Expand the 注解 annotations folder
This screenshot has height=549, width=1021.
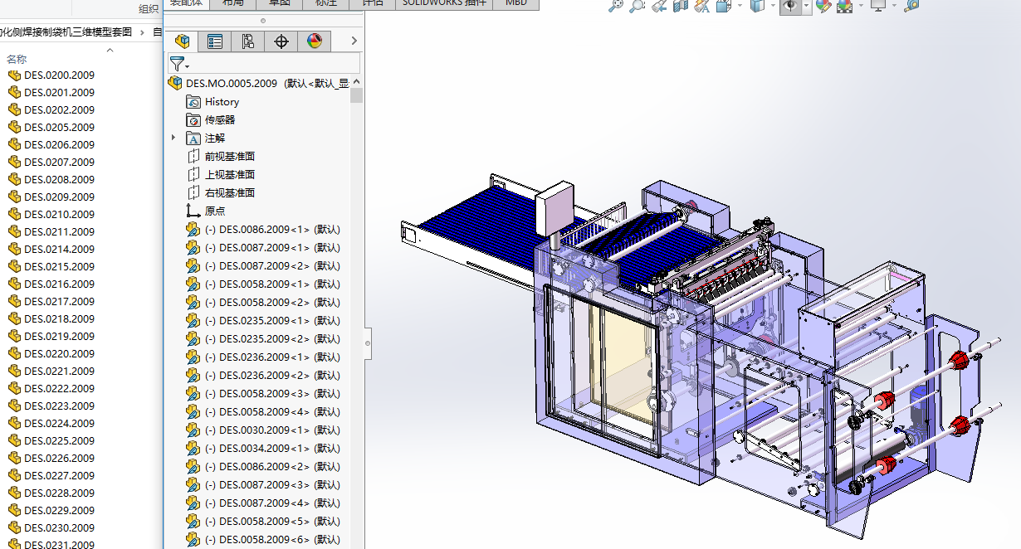pyautogui.click(x=173, y=138)
